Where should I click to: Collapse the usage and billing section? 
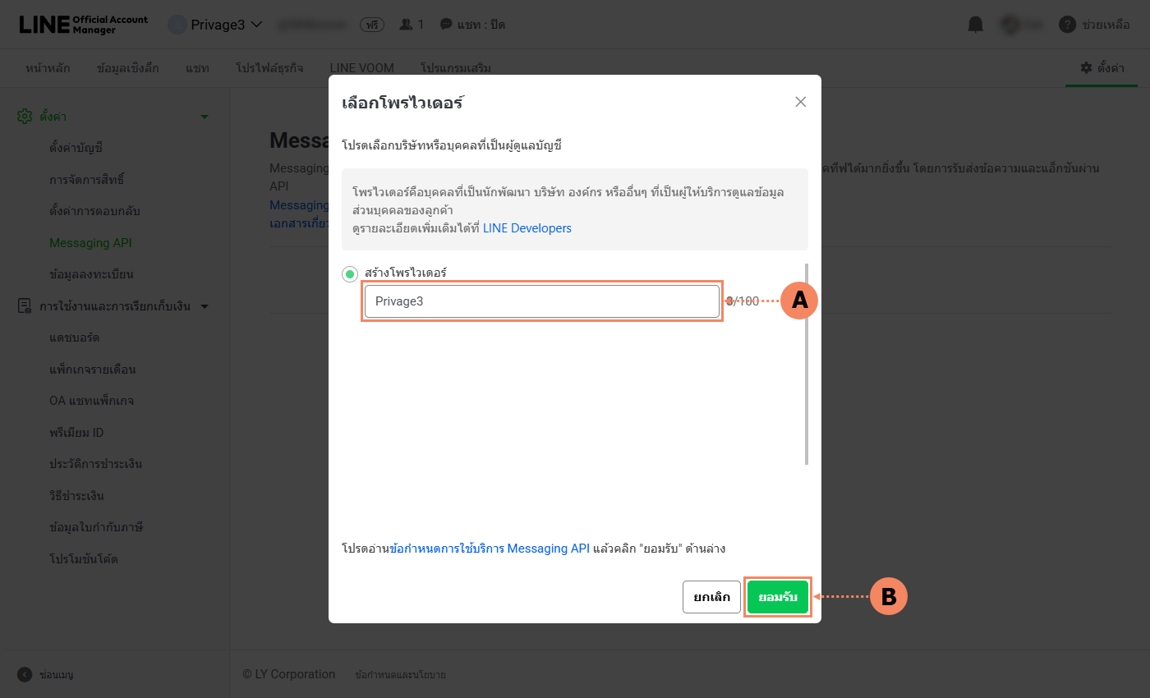[205, 306]
